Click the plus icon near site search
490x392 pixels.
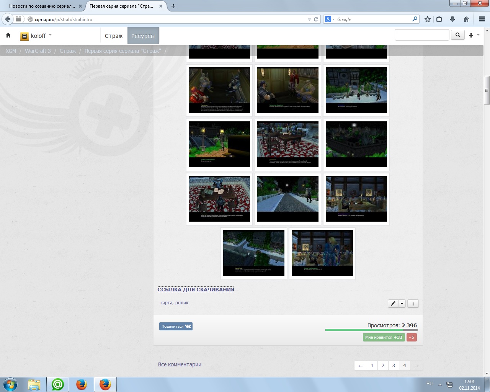[471, 35]
